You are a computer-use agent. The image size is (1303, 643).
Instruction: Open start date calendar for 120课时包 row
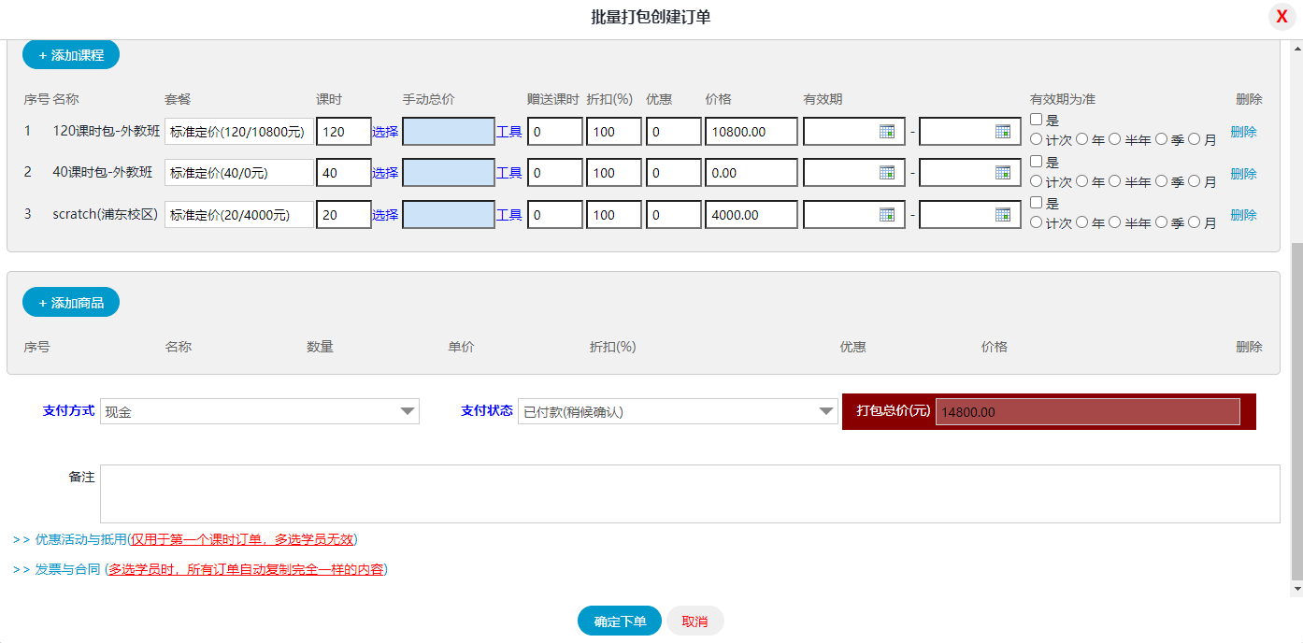tap(886, 132)
